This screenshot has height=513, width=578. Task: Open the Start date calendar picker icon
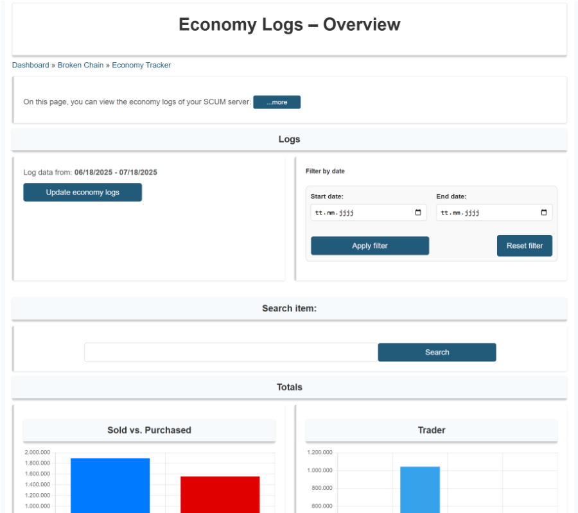tap(418, 213)
